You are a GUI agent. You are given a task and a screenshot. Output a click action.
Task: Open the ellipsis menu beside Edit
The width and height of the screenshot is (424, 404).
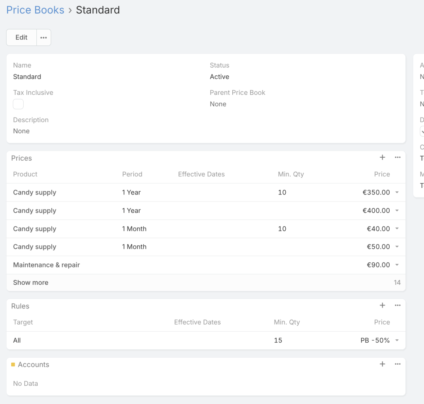pos(44,37)
